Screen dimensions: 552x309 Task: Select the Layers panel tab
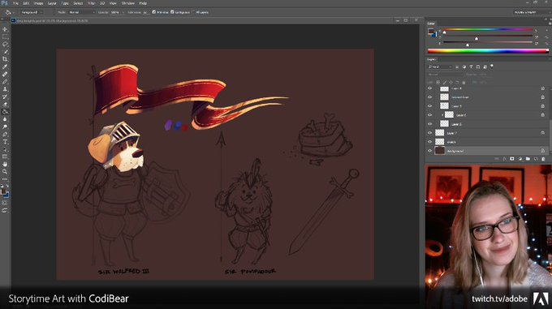point(431,59)
